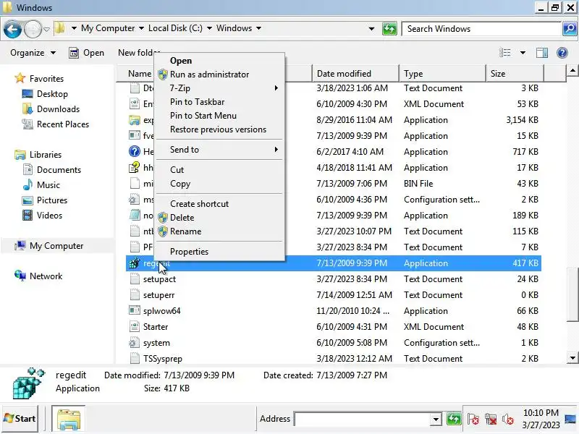Click the show desktop icon by clock

(x=570, y=420)
